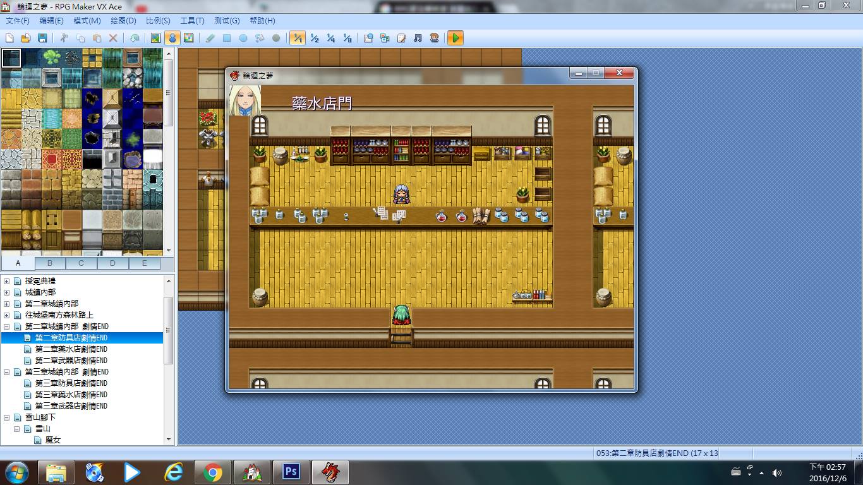Collapse the 雪山腳下 tree node
This screenshot has height=485, width=863.
(6, 417)
